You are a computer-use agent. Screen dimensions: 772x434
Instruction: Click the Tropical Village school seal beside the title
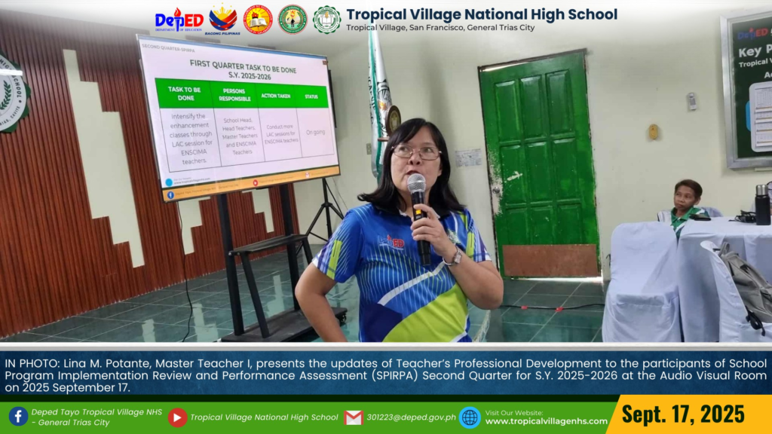pos(326,20)
